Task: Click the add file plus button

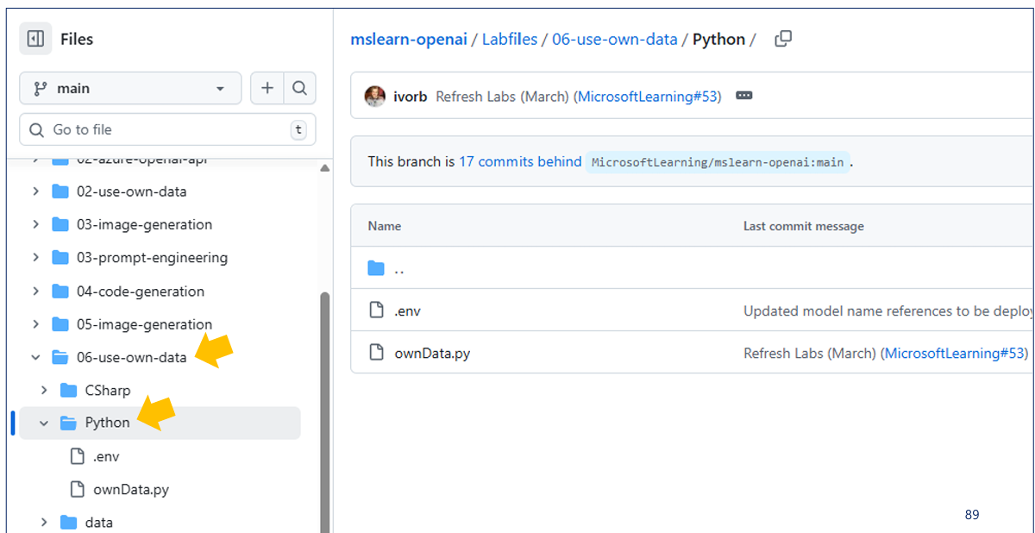Action: coord(267,88)
